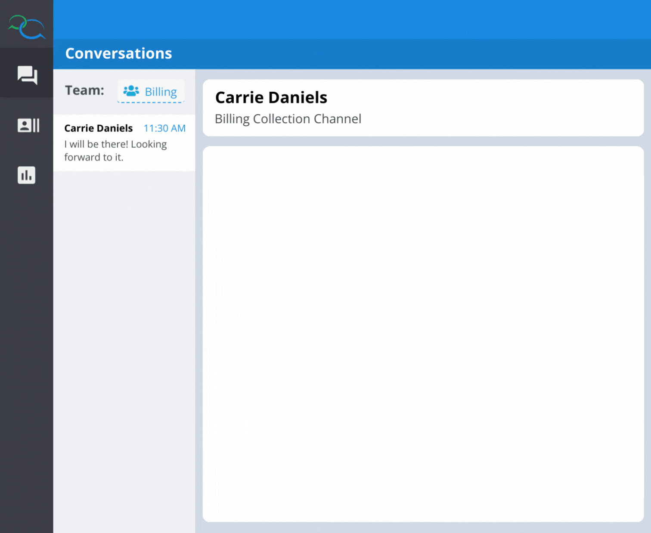Change team from Billing to another team
The height and width of the screenshot is (533, 651).
coord(150,91)
